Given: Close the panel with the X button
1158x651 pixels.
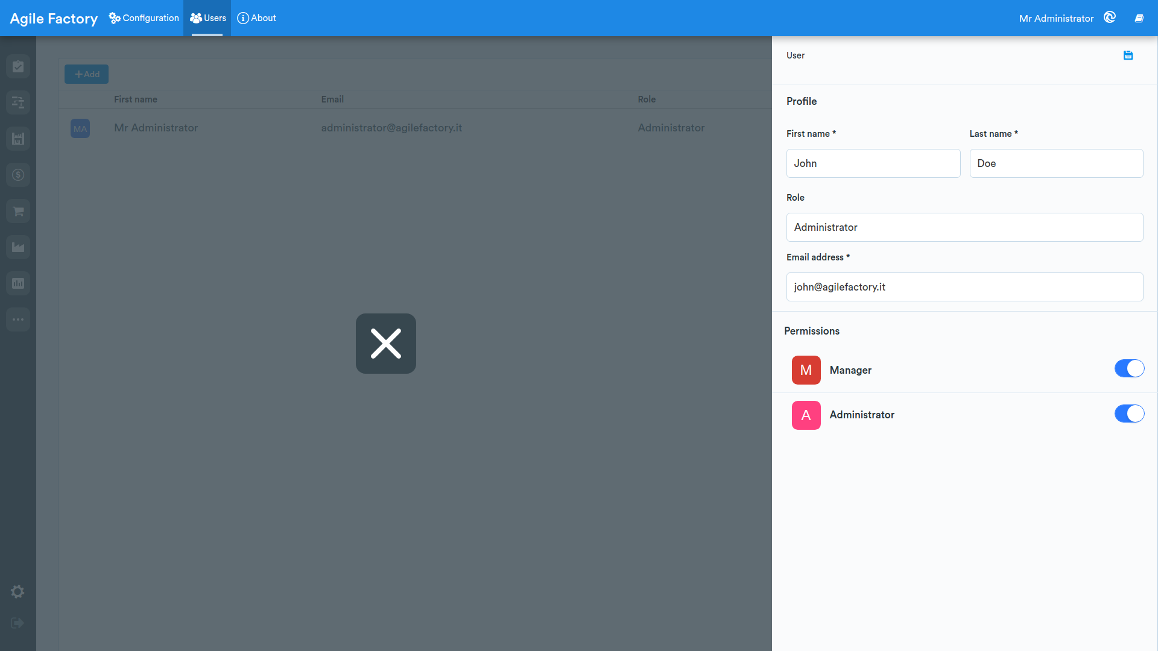Looking at the screenshot, I should click(386, 344).
